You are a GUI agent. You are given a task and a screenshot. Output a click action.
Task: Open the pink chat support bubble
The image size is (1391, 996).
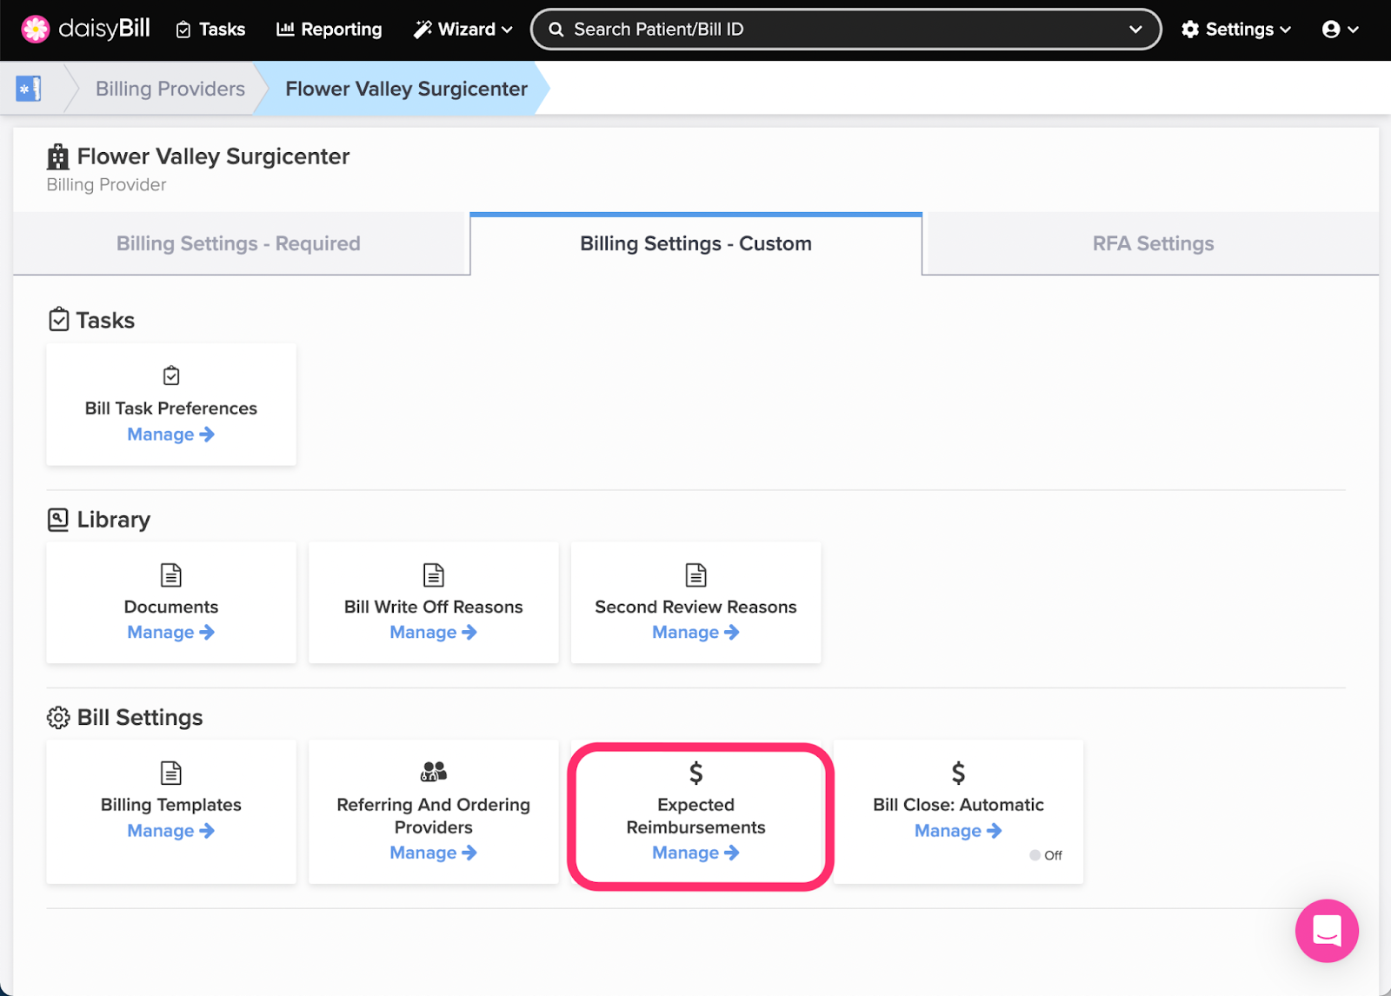pos(1327,931)
